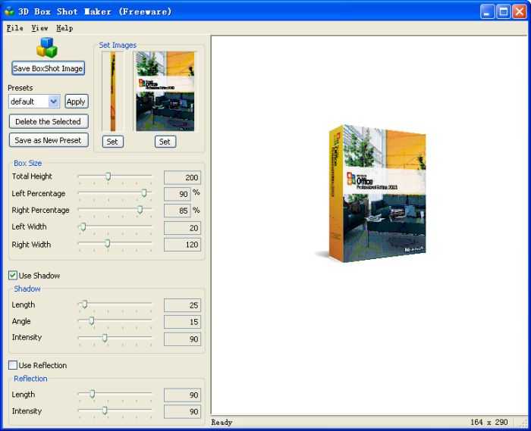Screen dimensions: 531x431
Task: Click the Shadow Angle slider handle
Action: [x=91, y=321]
